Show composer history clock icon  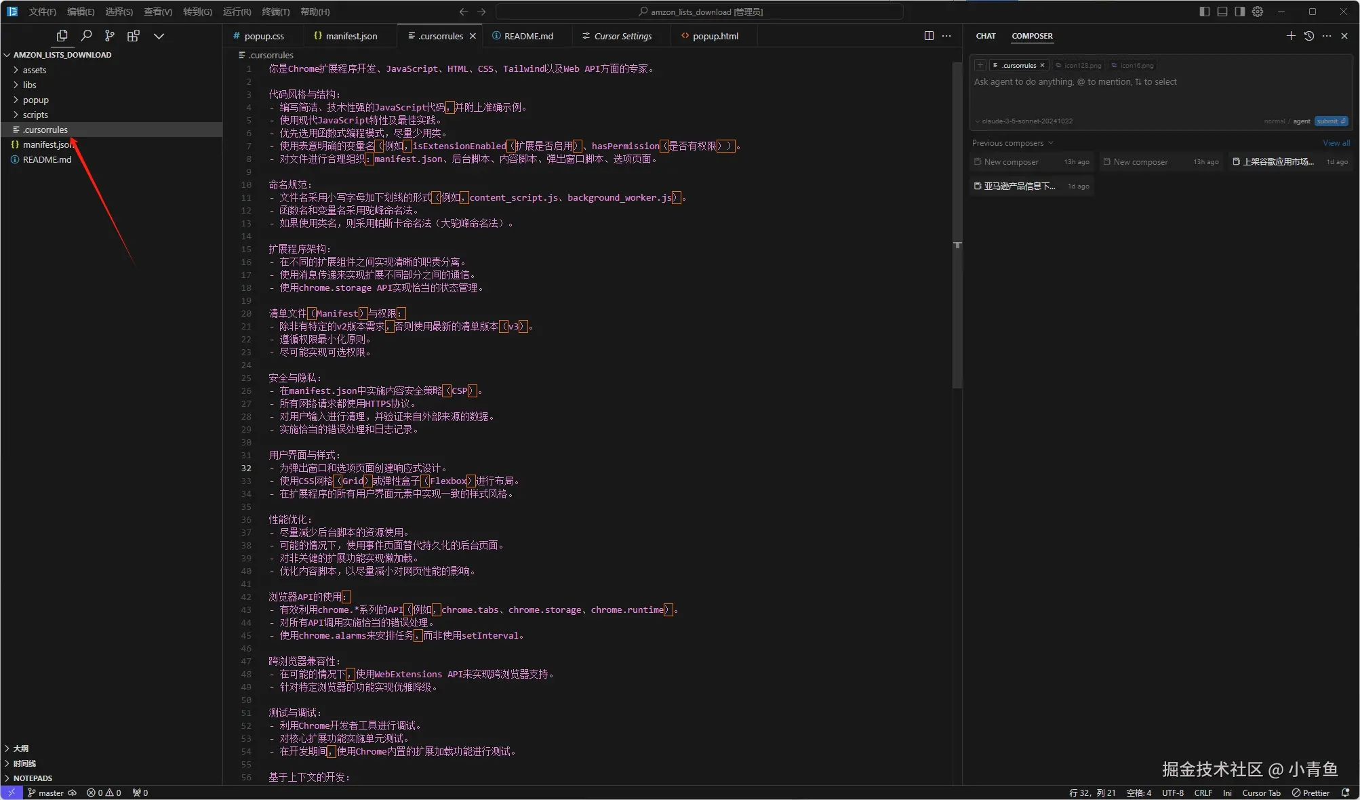coord(1309,36)
